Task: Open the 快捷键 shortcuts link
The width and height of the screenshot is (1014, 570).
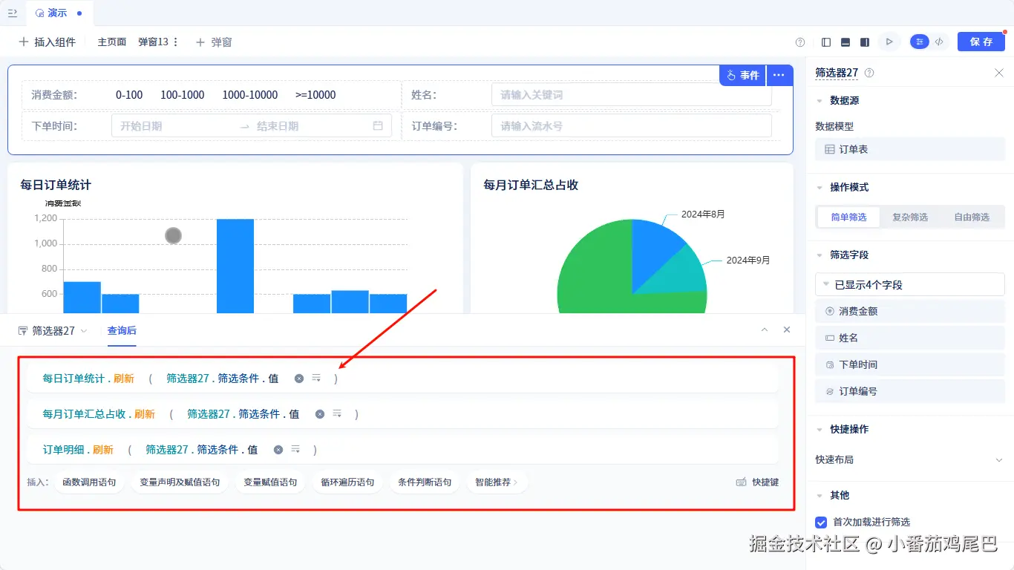Action: tap(757, 482)
